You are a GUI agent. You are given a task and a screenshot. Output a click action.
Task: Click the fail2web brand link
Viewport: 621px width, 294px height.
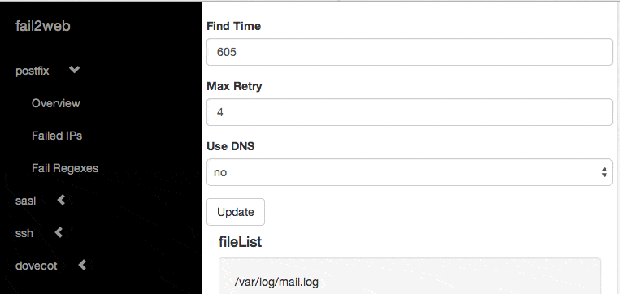click(x=43, y=26)
